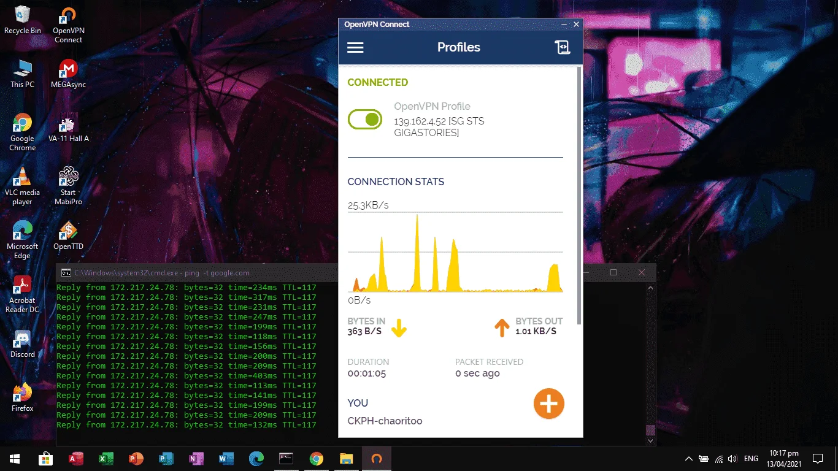The image size is (838, 471).
Task: Open PowerPoint from the taskbar
Action: point(136,459)
